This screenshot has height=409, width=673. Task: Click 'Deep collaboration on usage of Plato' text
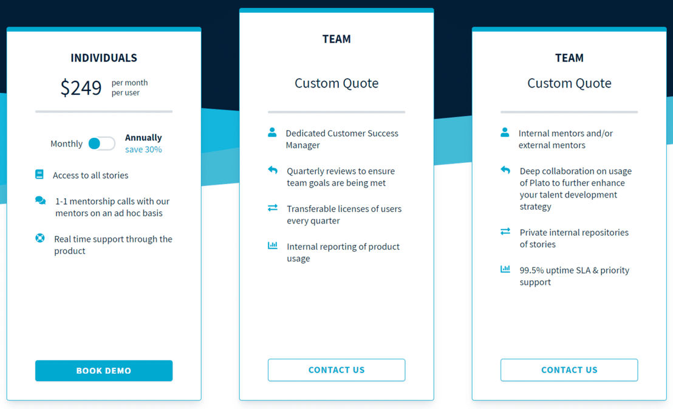(x=576, y=188)
